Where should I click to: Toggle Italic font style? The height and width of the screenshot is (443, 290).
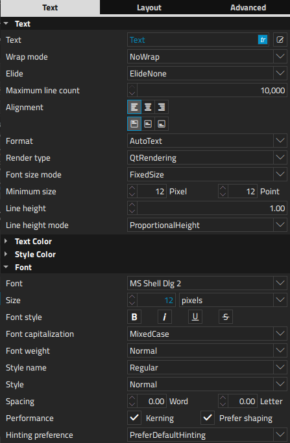165,317
